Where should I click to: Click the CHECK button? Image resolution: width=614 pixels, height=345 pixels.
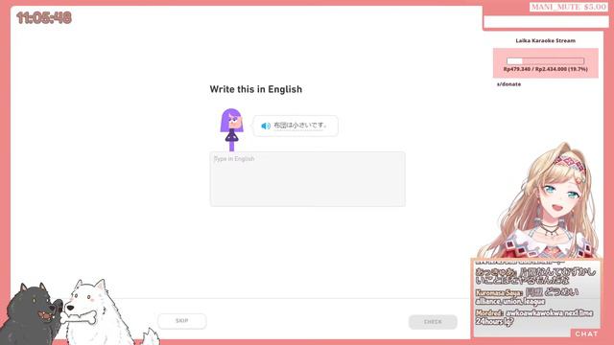point(433,322)
